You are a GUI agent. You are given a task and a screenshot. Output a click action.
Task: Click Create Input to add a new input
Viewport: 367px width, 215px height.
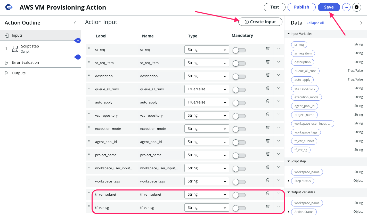coord(260,22)
